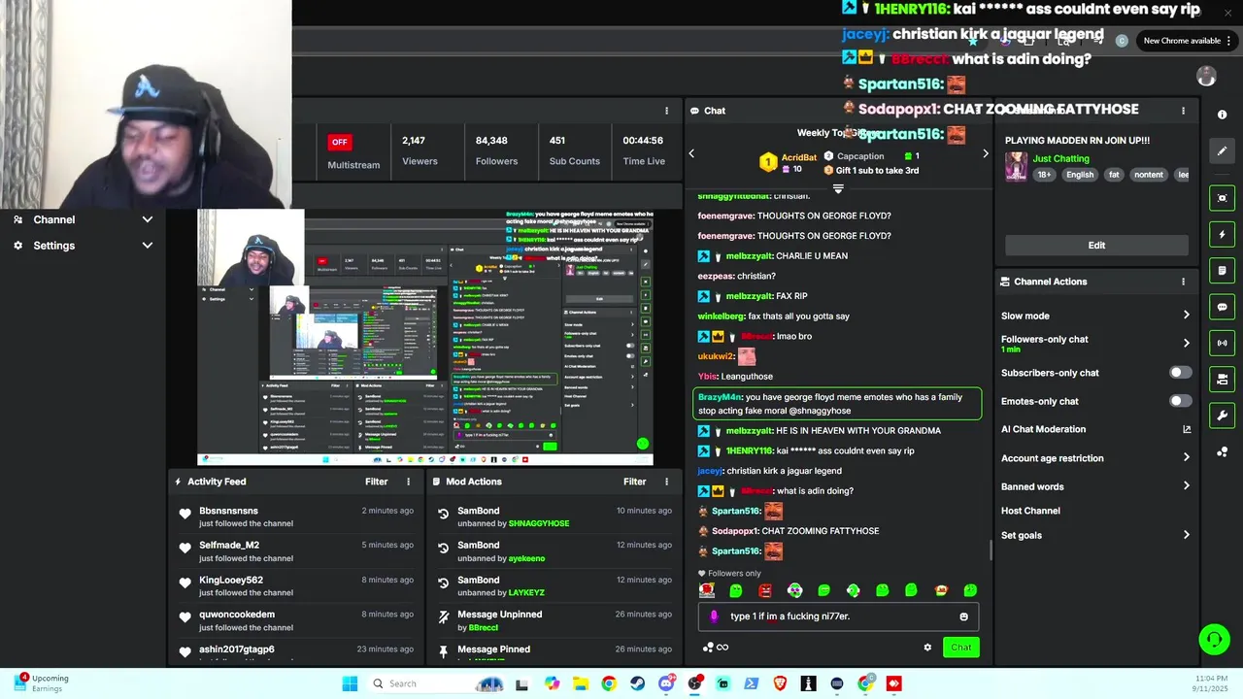Click SHNAGGYHOSE in Mod Actions
The width and height of the screenshot is (1243, 699).
(x=539, y=523)
